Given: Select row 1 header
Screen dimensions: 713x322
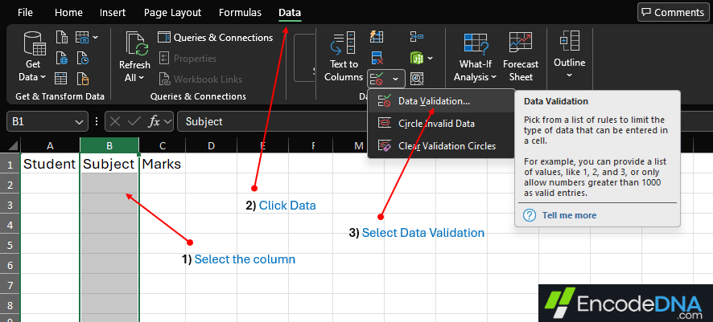Looking at the screenshot, I should [10, 164].
